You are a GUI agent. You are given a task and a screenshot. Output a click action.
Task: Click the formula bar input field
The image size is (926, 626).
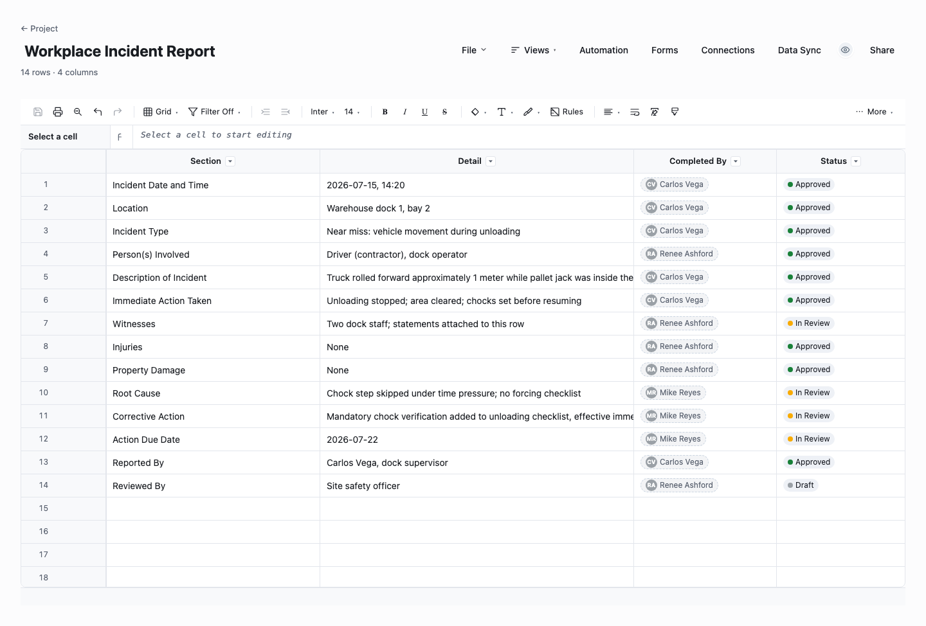[519, 136]
